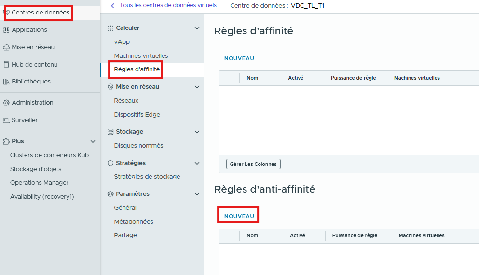Select Dispositifs Edge menu item
479x275 pixels.
137,115
